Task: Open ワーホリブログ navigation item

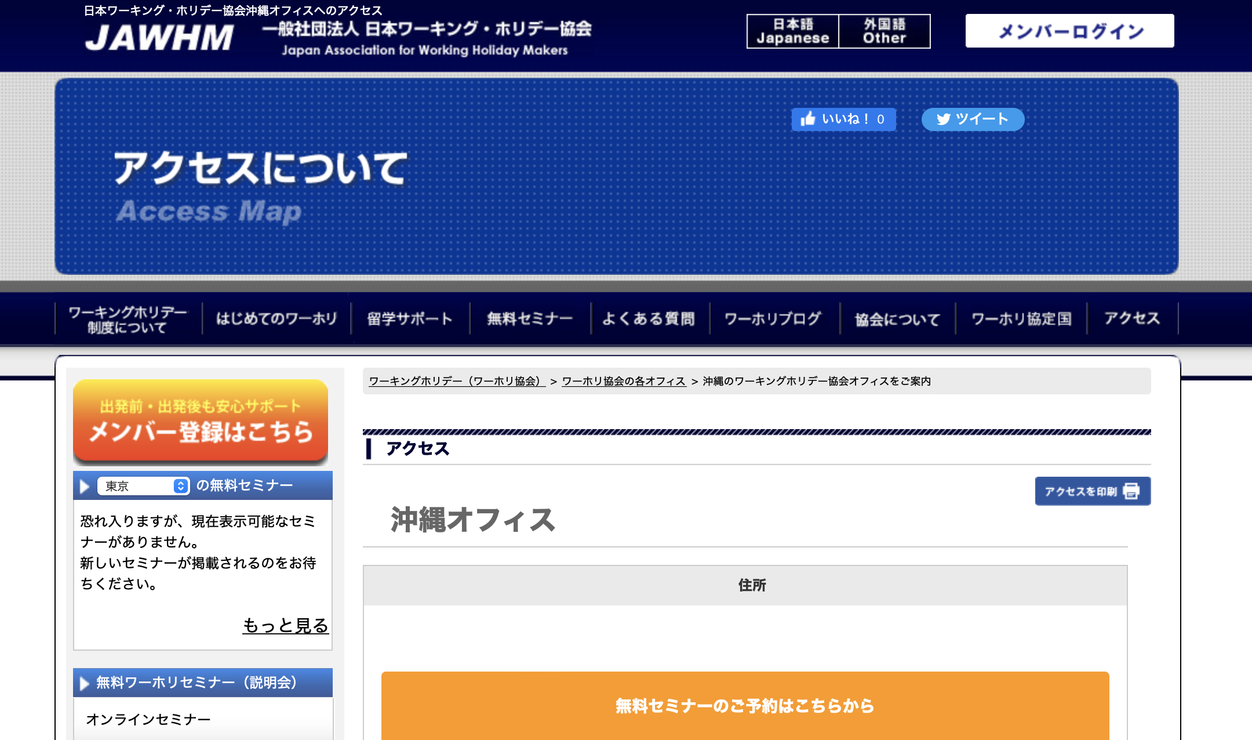Action: (x=773, y=319)
